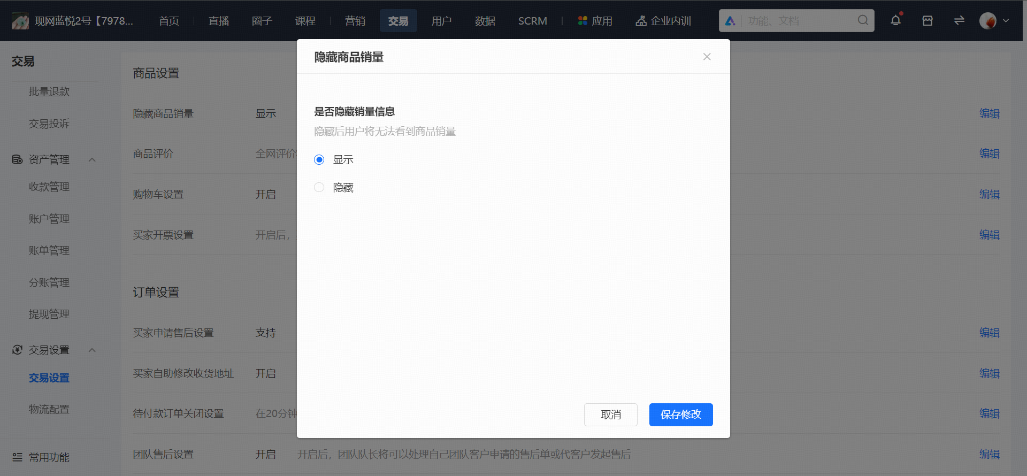Close the 隐藏商品销量 dialog with X
Viewport: 1027px width, 476px height.
pos(707,57)
